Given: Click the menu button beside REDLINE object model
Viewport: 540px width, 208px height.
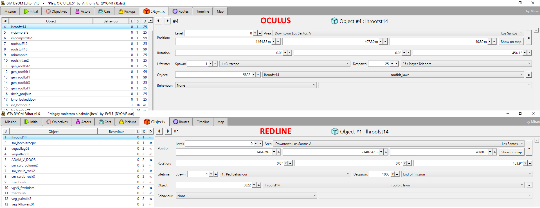Looking at the screenshot, I should coord(529,185).
